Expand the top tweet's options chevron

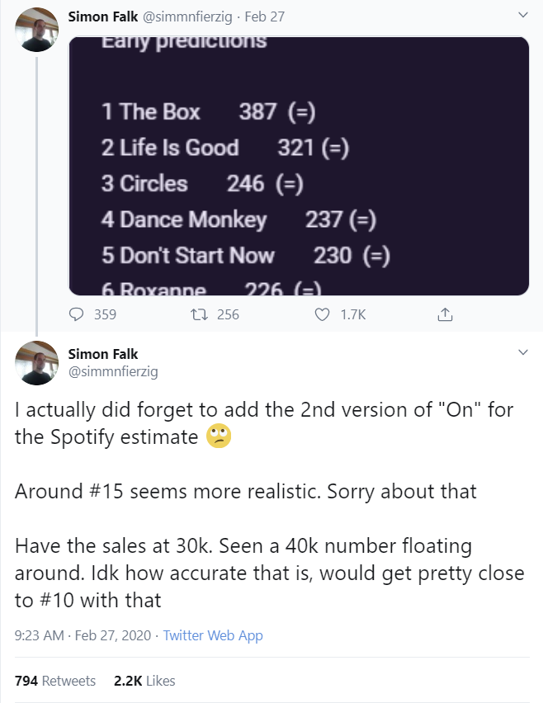pyautogui.click(x=522, y=15)
